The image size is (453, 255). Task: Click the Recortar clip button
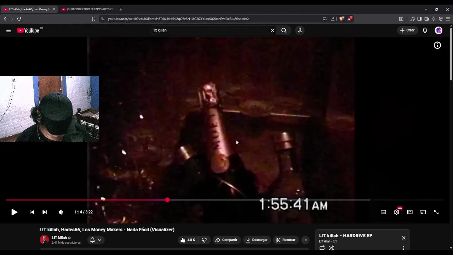pos(286,240)
